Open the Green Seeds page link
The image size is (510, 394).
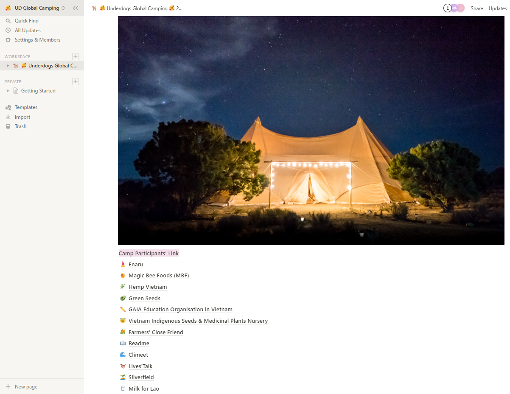(144, 299)
